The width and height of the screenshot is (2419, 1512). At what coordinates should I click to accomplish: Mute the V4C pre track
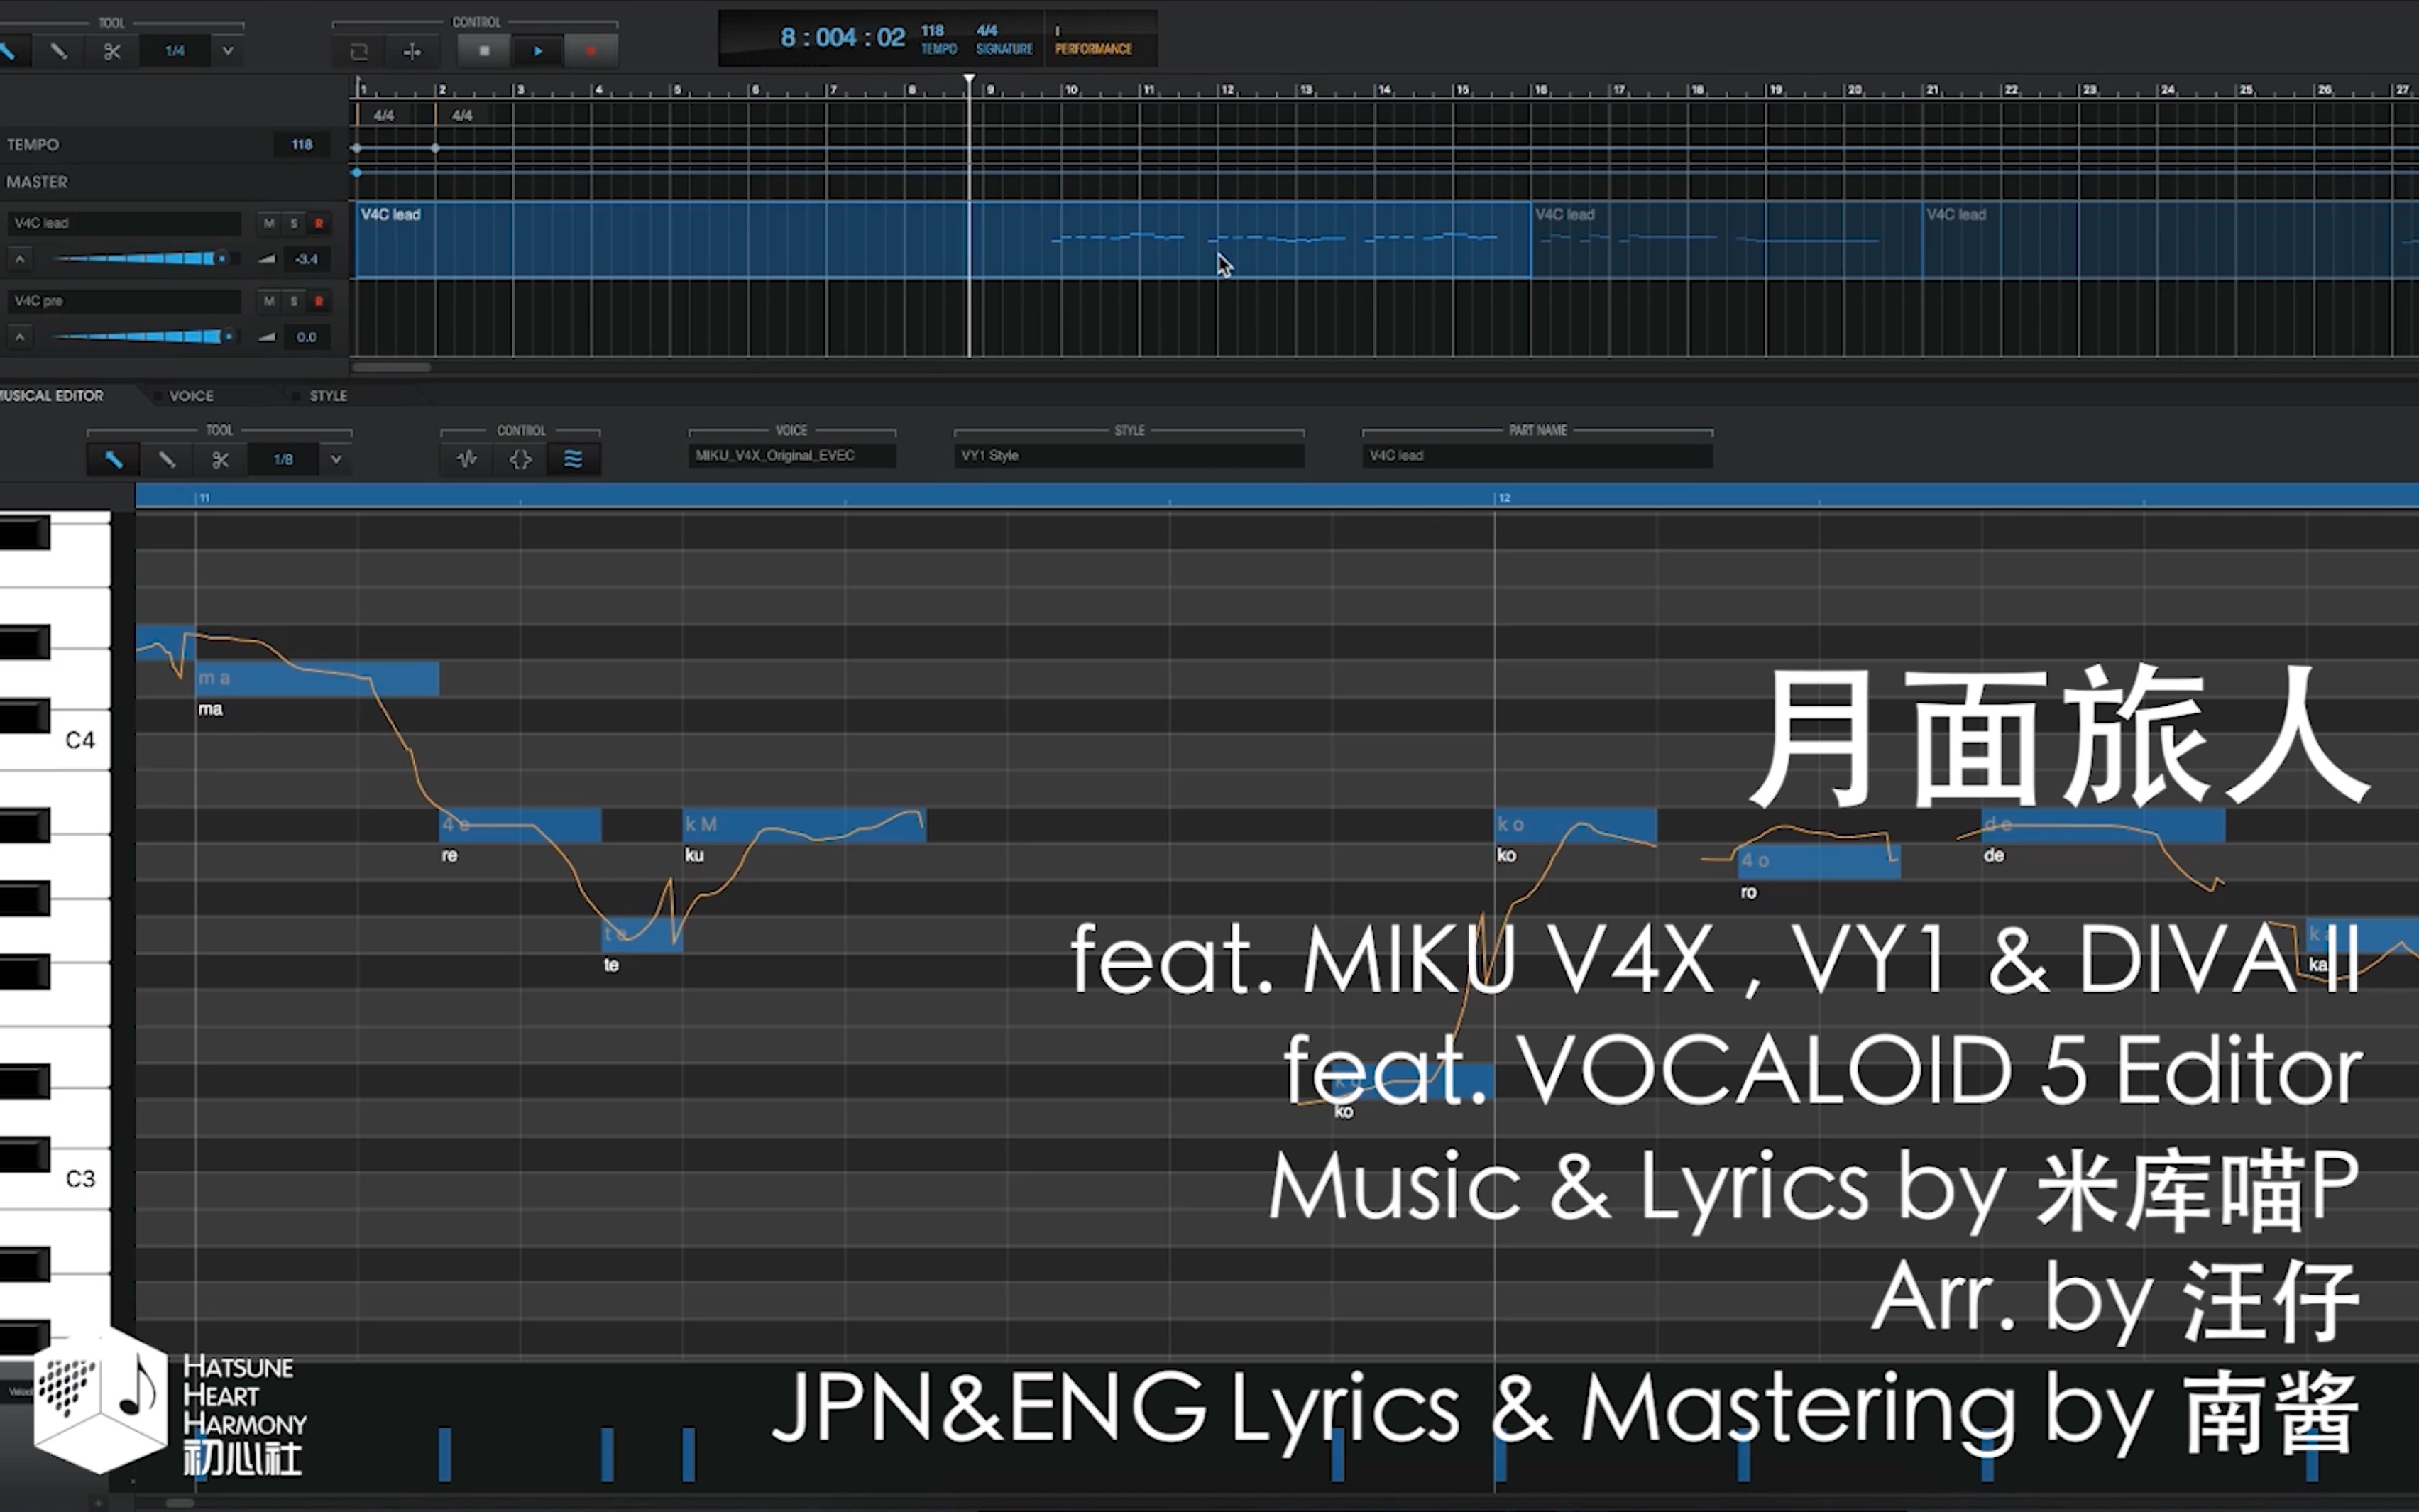269,301
